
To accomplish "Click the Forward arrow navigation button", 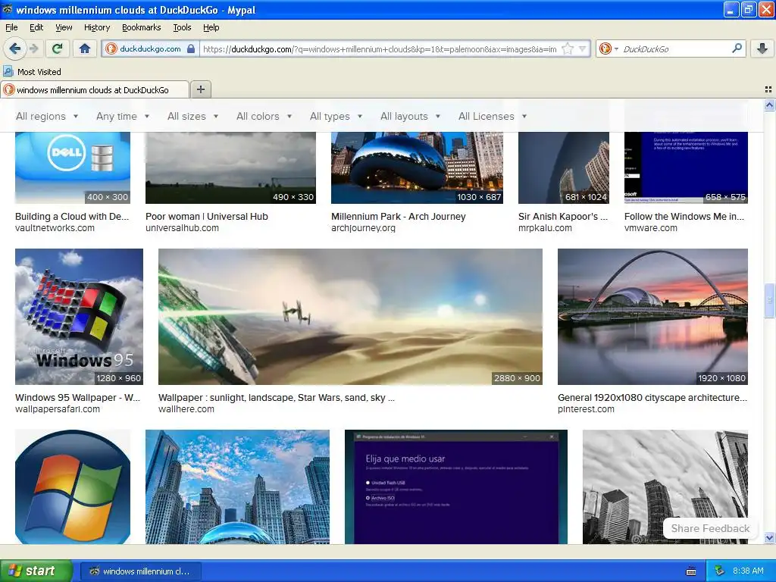I will point(34,48).
